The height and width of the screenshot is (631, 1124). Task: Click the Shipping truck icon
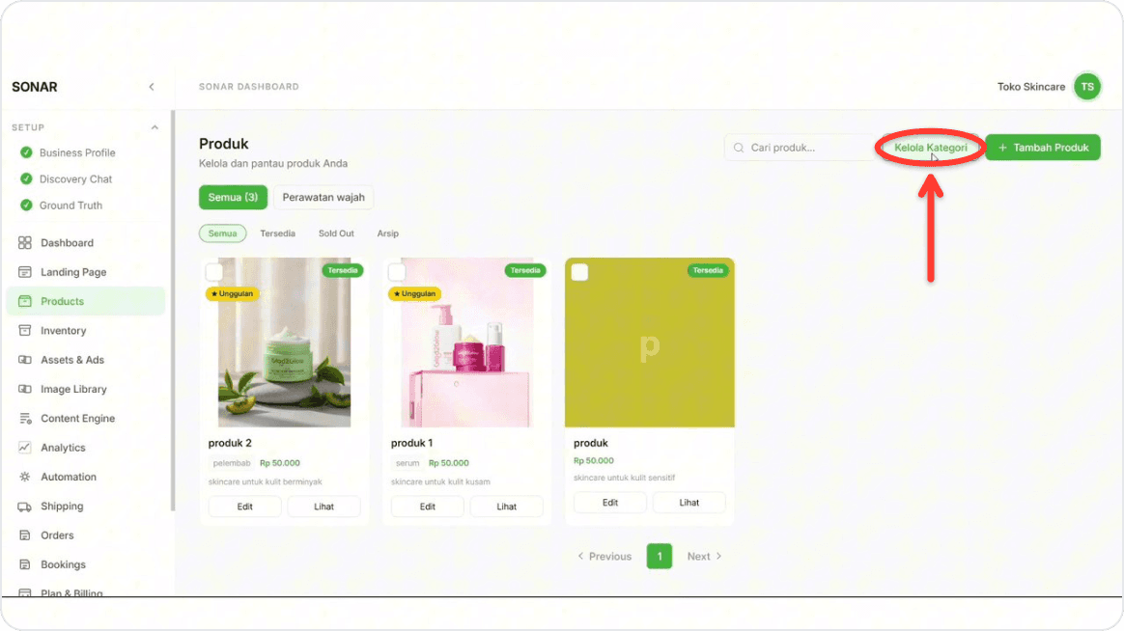pyautogui.click(x=25, y=507)
